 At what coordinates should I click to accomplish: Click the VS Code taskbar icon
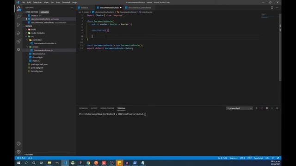tap(65, 163)
